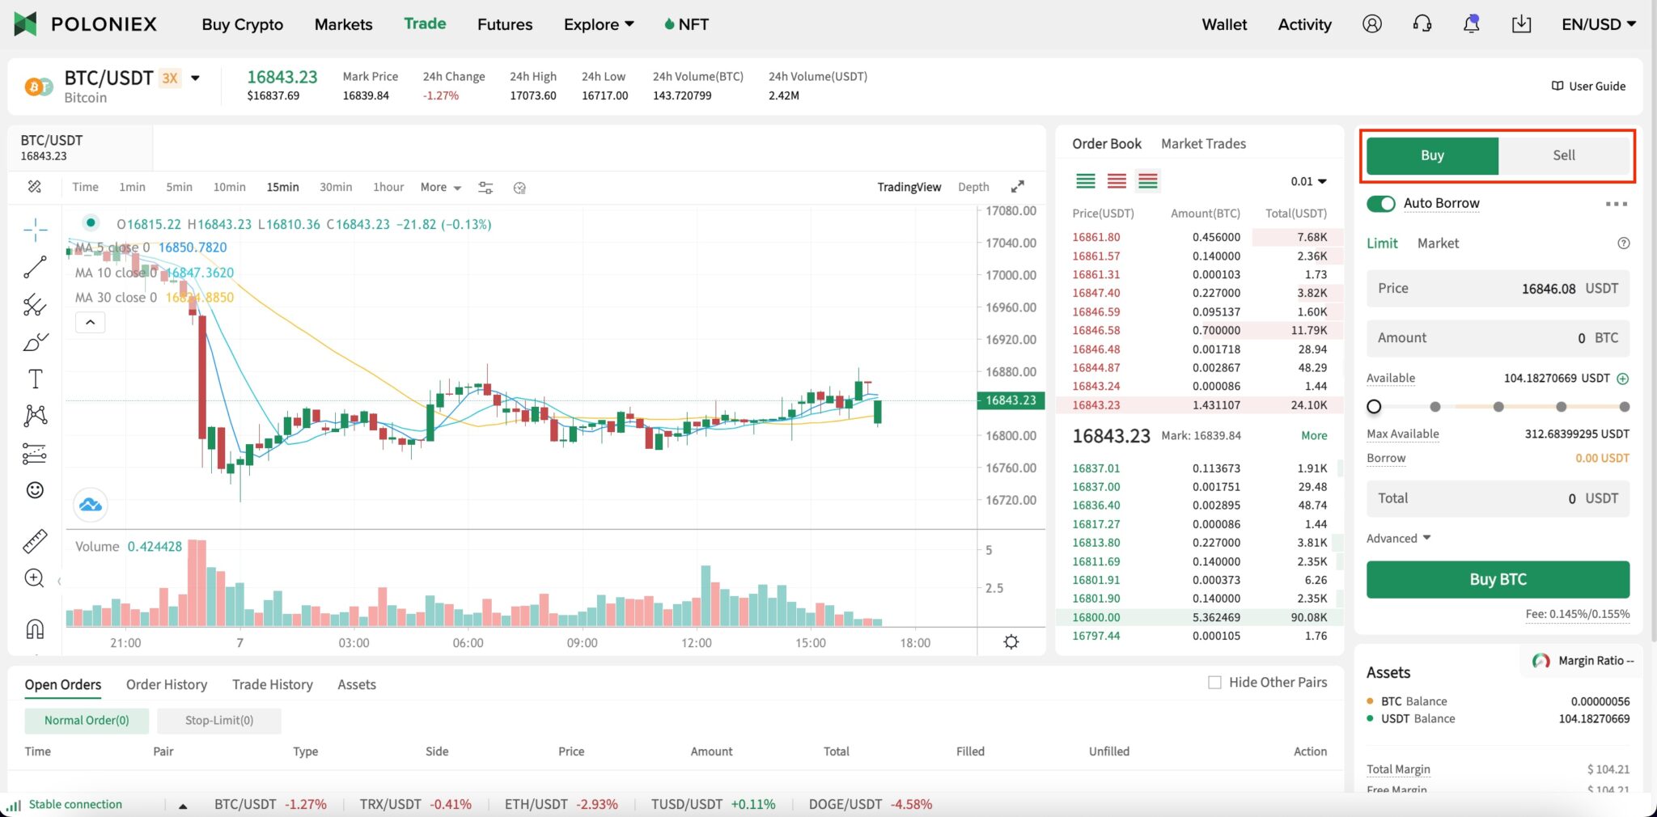Viewport: 1657px width, 817px height.
Task: Switch to the Sell side
Action: click(1563, 155)
